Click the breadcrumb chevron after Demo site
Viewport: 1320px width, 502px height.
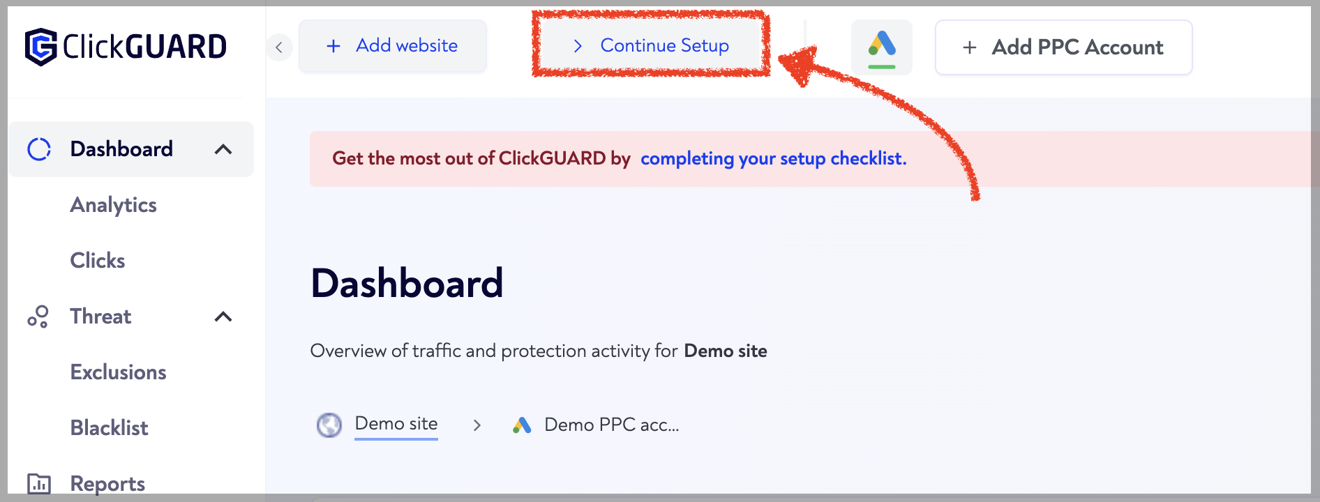point(477,425)
